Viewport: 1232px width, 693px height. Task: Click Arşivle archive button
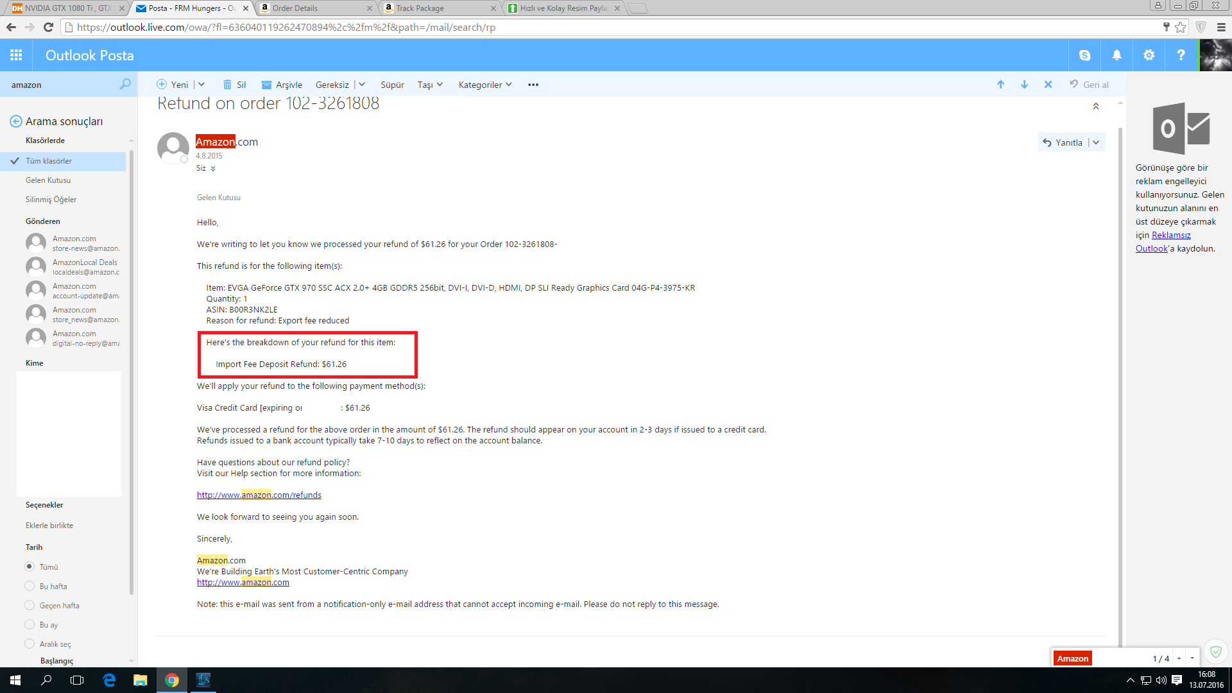coord(282,85)
